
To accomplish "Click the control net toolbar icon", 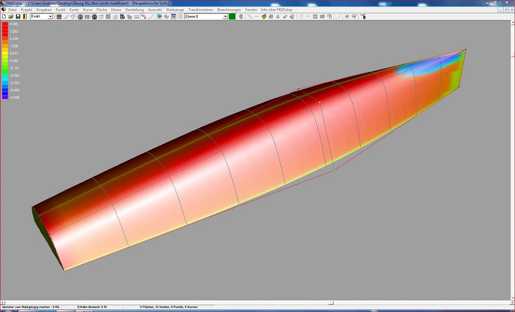I will click(x=59, y=17).
